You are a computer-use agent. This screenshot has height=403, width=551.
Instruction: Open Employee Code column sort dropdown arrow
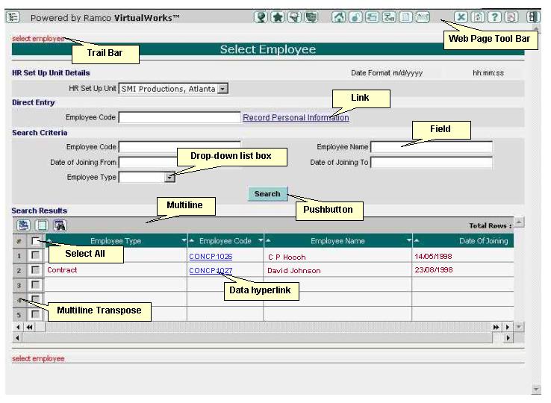260,241
